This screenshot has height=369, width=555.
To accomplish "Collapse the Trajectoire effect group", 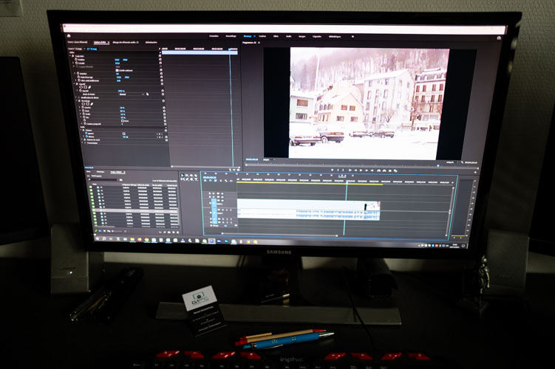I will click(x=70, y=56).
